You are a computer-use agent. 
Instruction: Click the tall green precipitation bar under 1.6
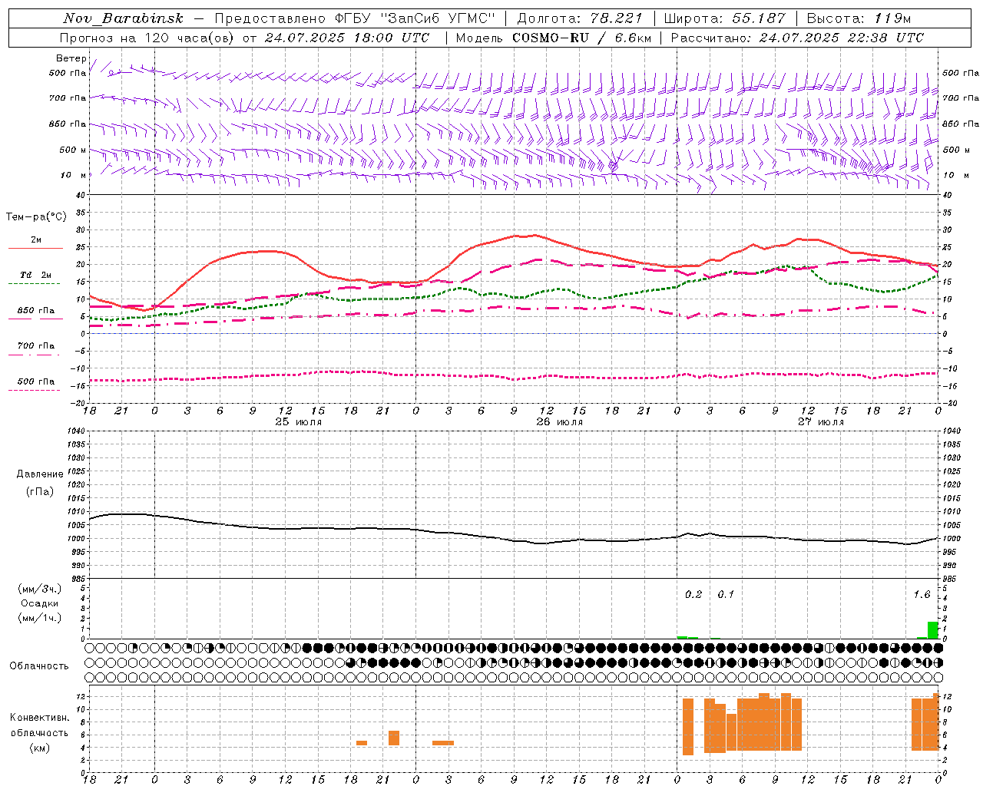click(x=933, y=630)
